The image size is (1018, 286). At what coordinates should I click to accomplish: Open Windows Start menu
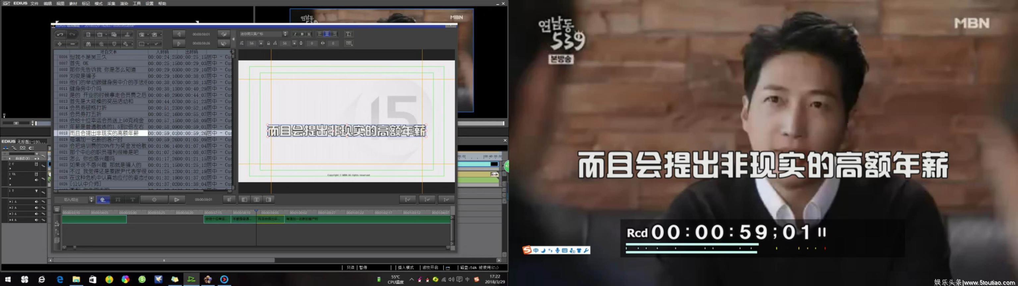(8, 280)
